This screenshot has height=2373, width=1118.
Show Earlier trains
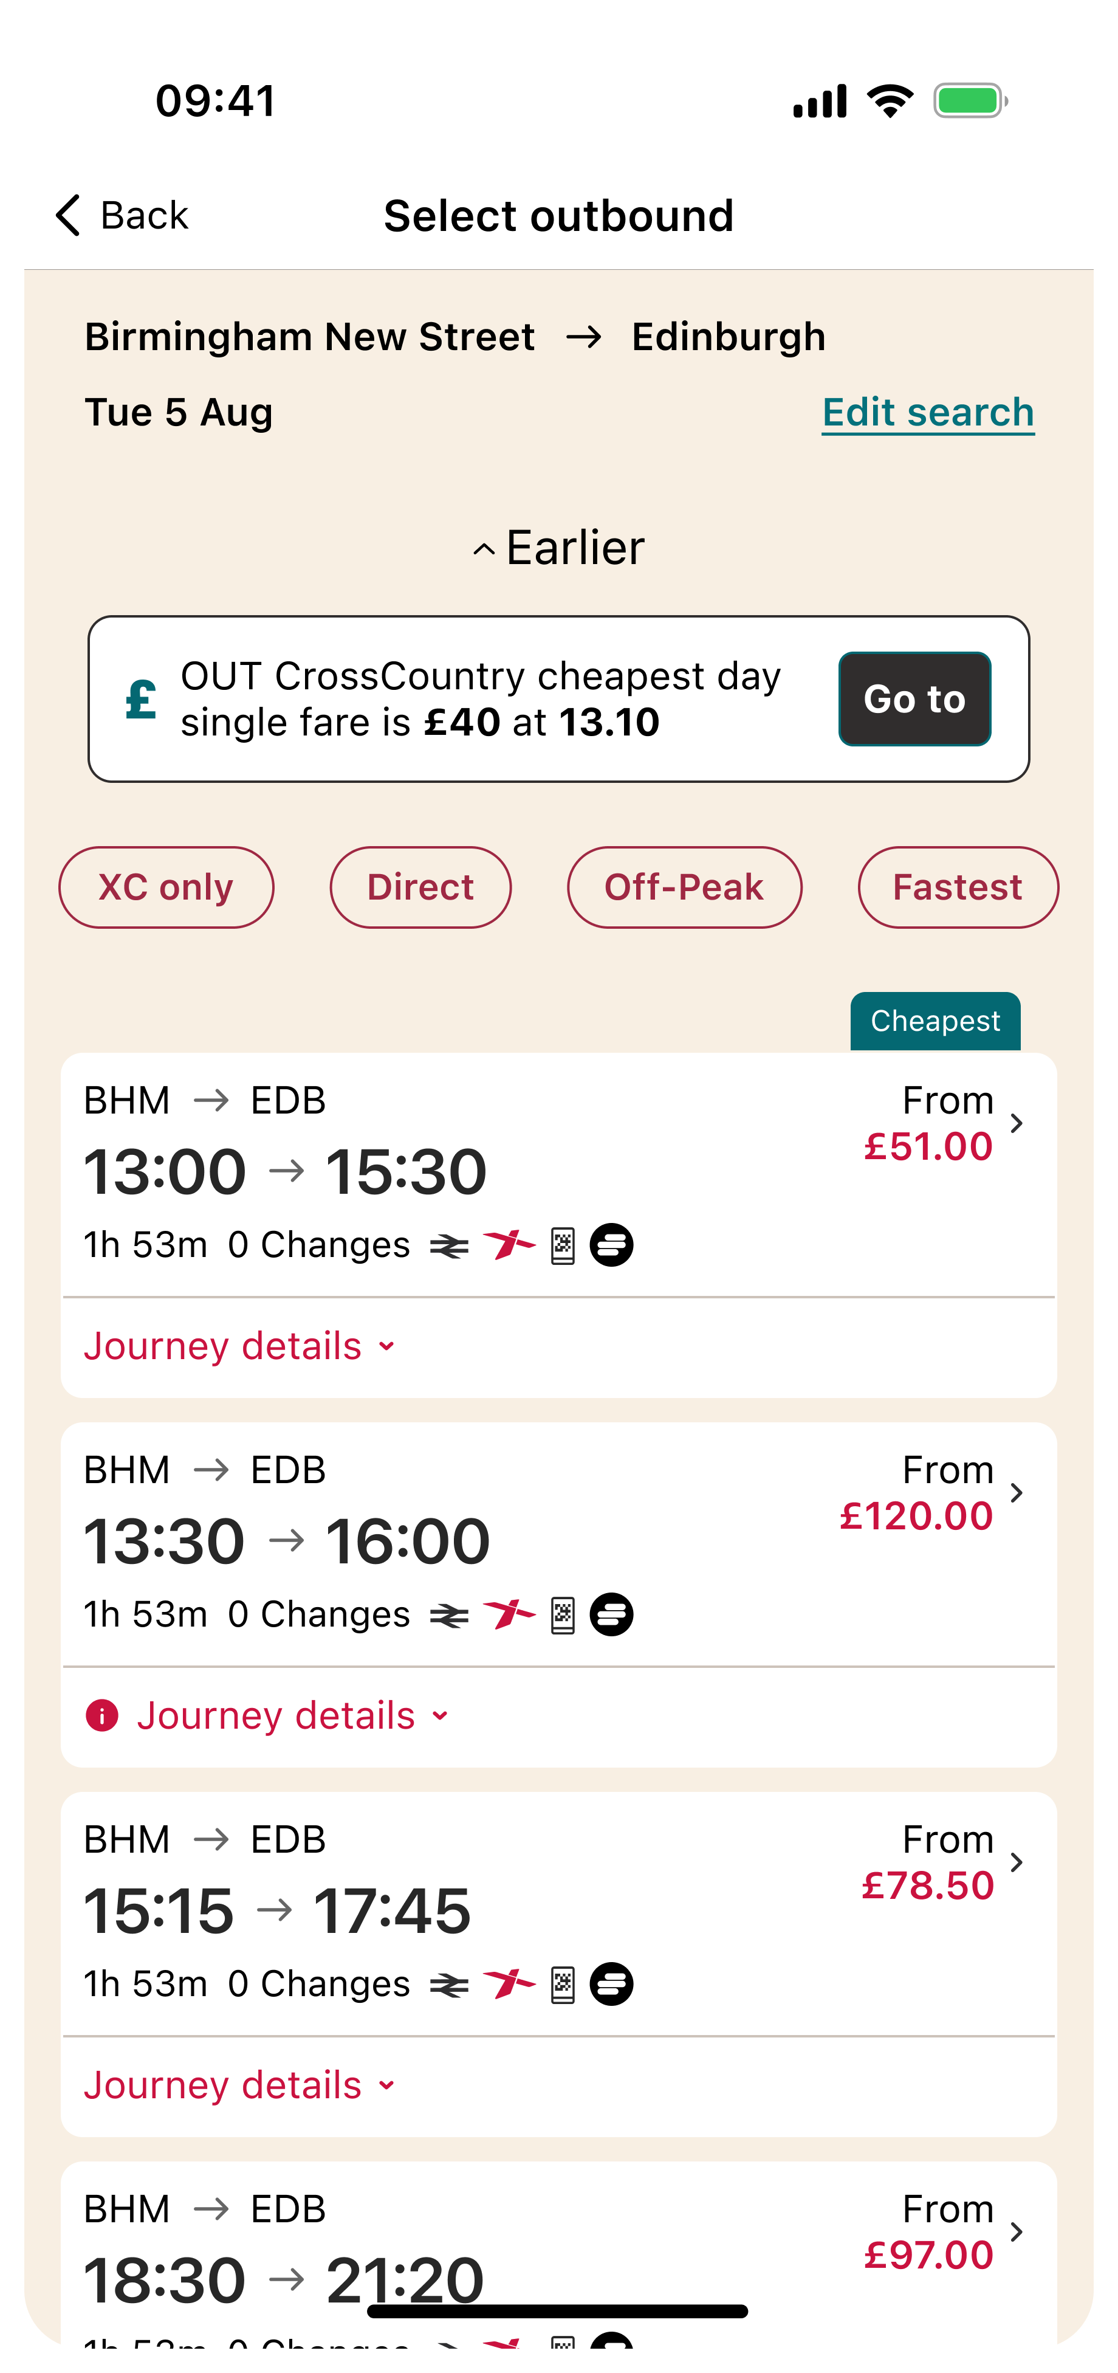(559, 548)
